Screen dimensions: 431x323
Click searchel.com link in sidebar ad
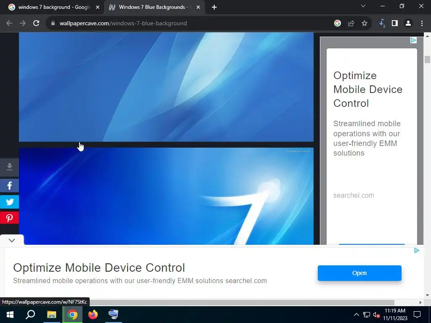(x=354, y=195)
